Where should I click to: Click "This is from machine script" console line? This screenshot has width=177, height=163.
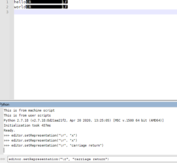[29, 110]
